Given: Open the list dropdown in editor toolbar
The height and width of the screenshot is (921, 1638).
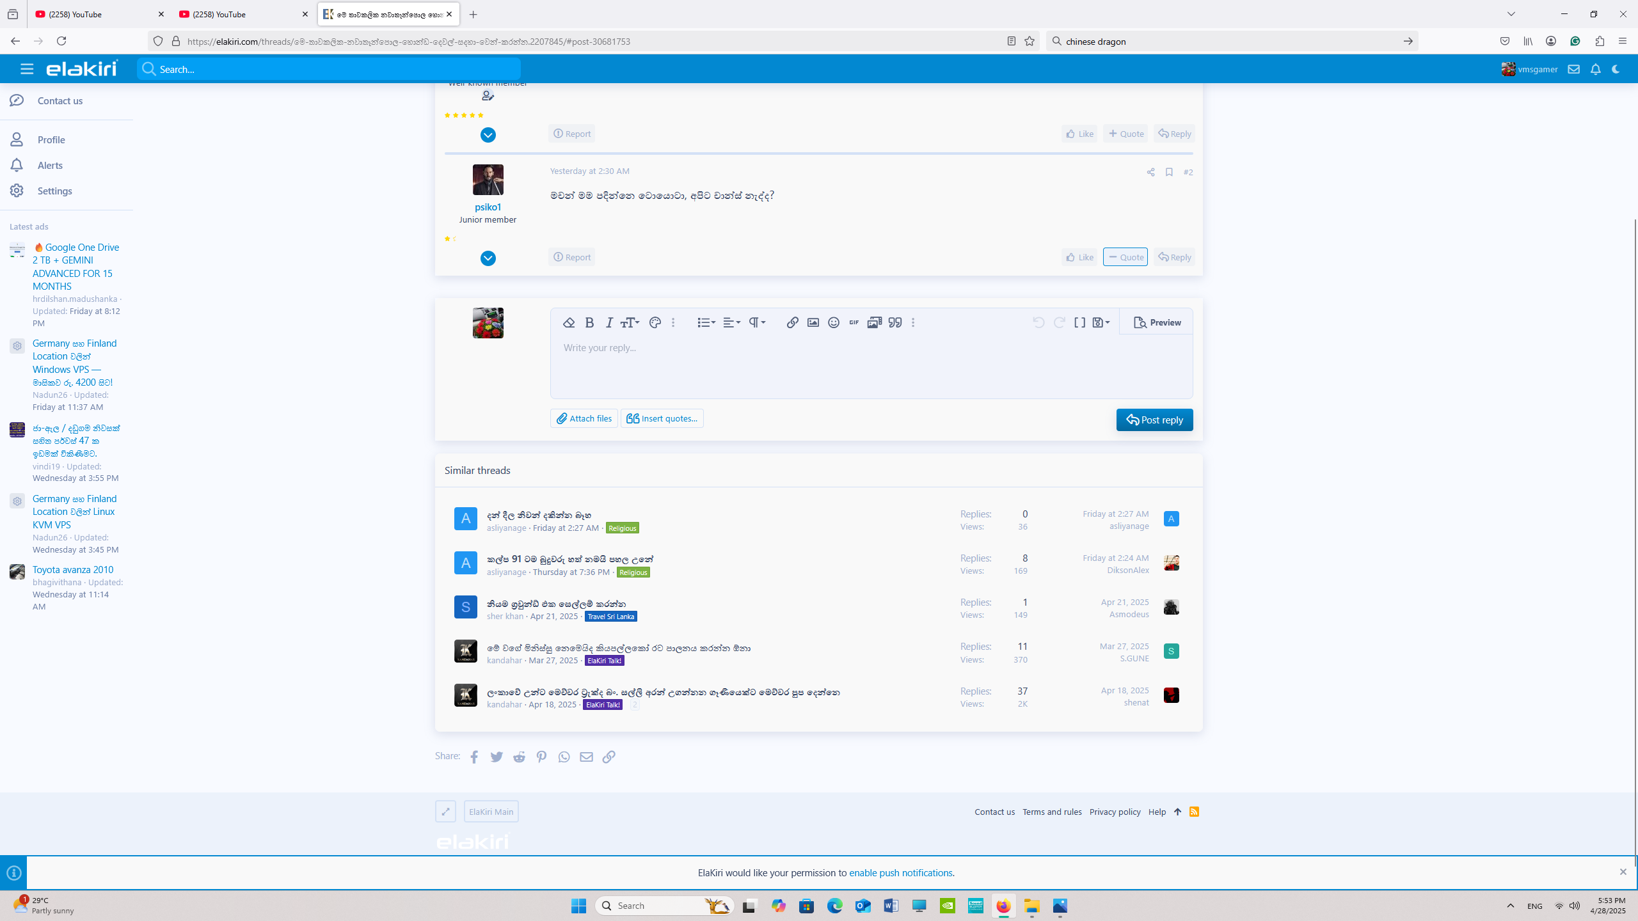Looking at the screenshot, I should (706, 323).
